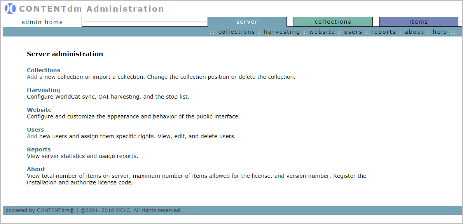The width and height of the screenshot is (463, 224).
Task: Click the 'Configure and customize the appearance' text
Action: (133, 116)
